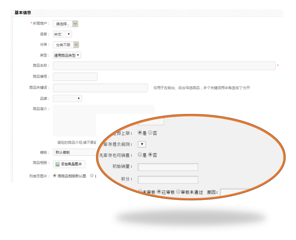The image size is (296, 240).
Task: Select 是 for 立即上架
Action: coord(140,133)
